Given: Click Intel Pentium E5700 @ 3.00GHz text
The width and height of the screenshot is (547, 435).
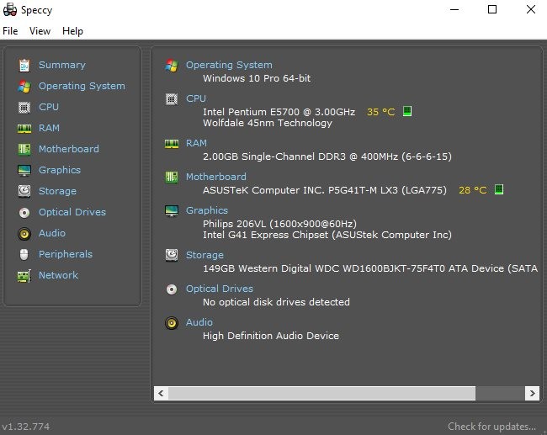Looking at the screenshot, I should tap(279, 112).
